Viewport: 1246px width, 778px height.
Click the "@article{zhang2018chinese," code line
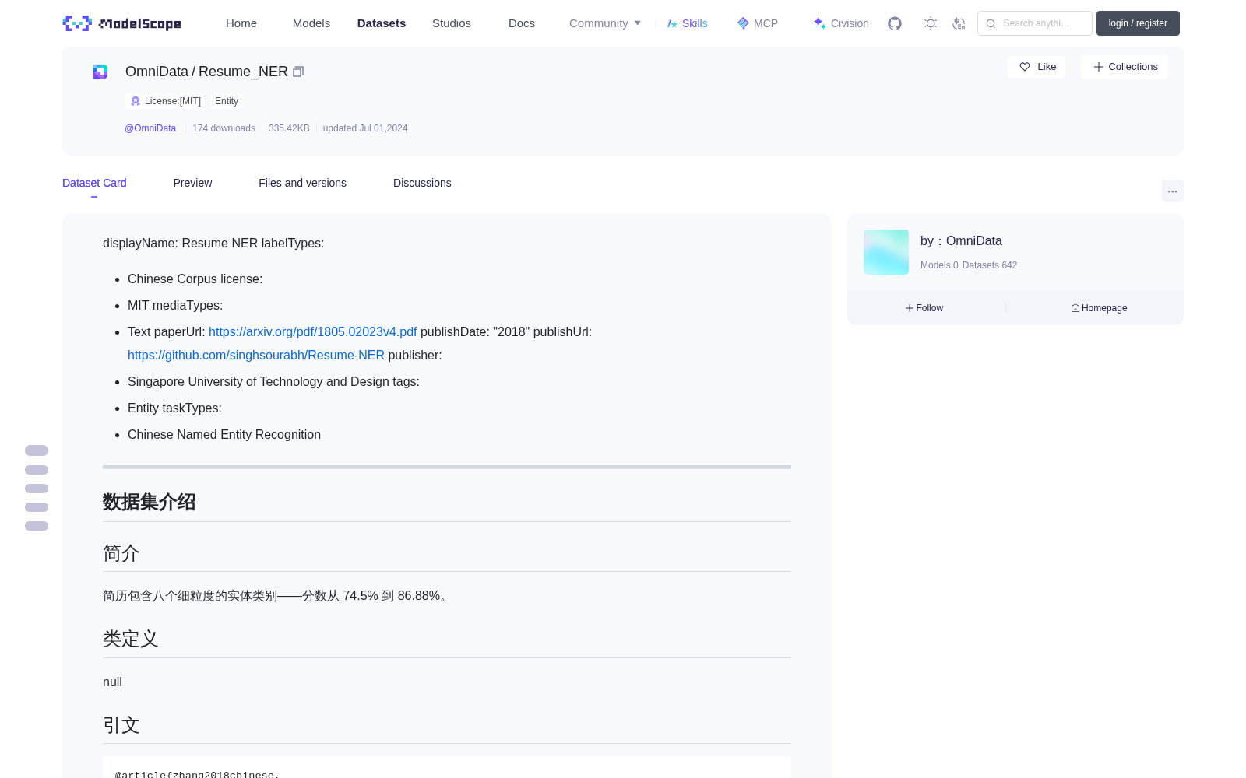point(197,774)
